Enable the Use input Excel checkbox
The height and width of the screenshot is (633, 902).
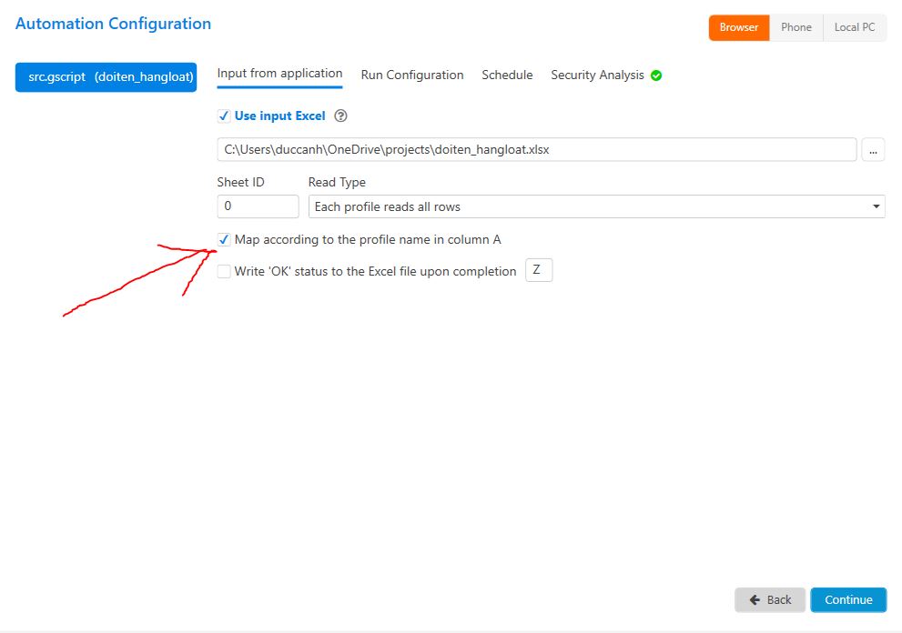coord(223,116)
